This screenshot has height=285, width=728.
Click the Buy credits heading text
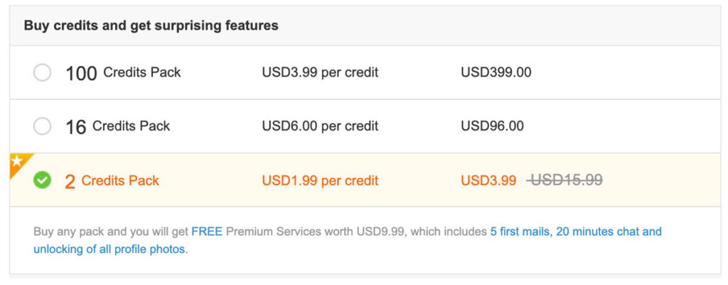pos(151,26)
